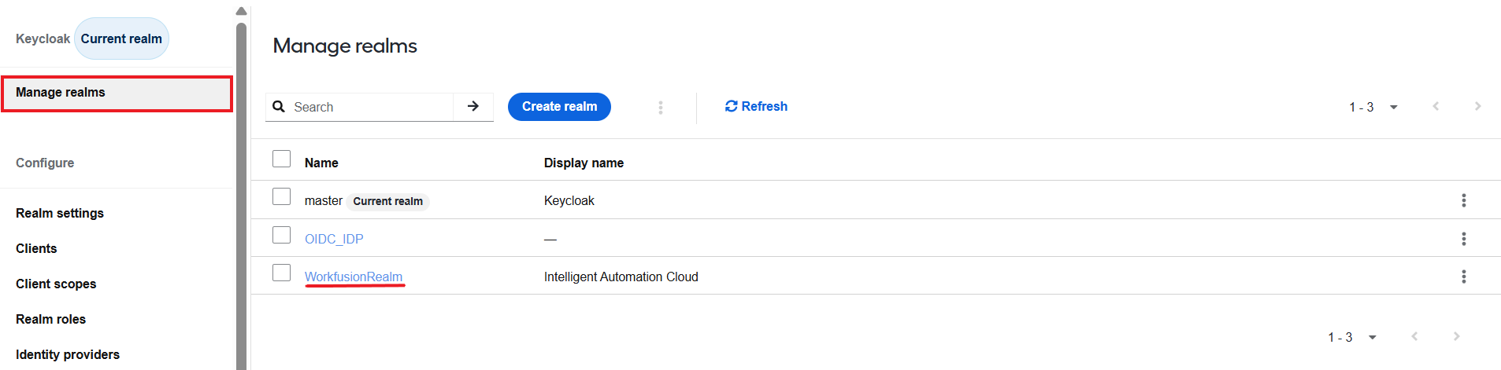Go to next page in top pagination
1501x370 pixels.
coord(1477,106)
